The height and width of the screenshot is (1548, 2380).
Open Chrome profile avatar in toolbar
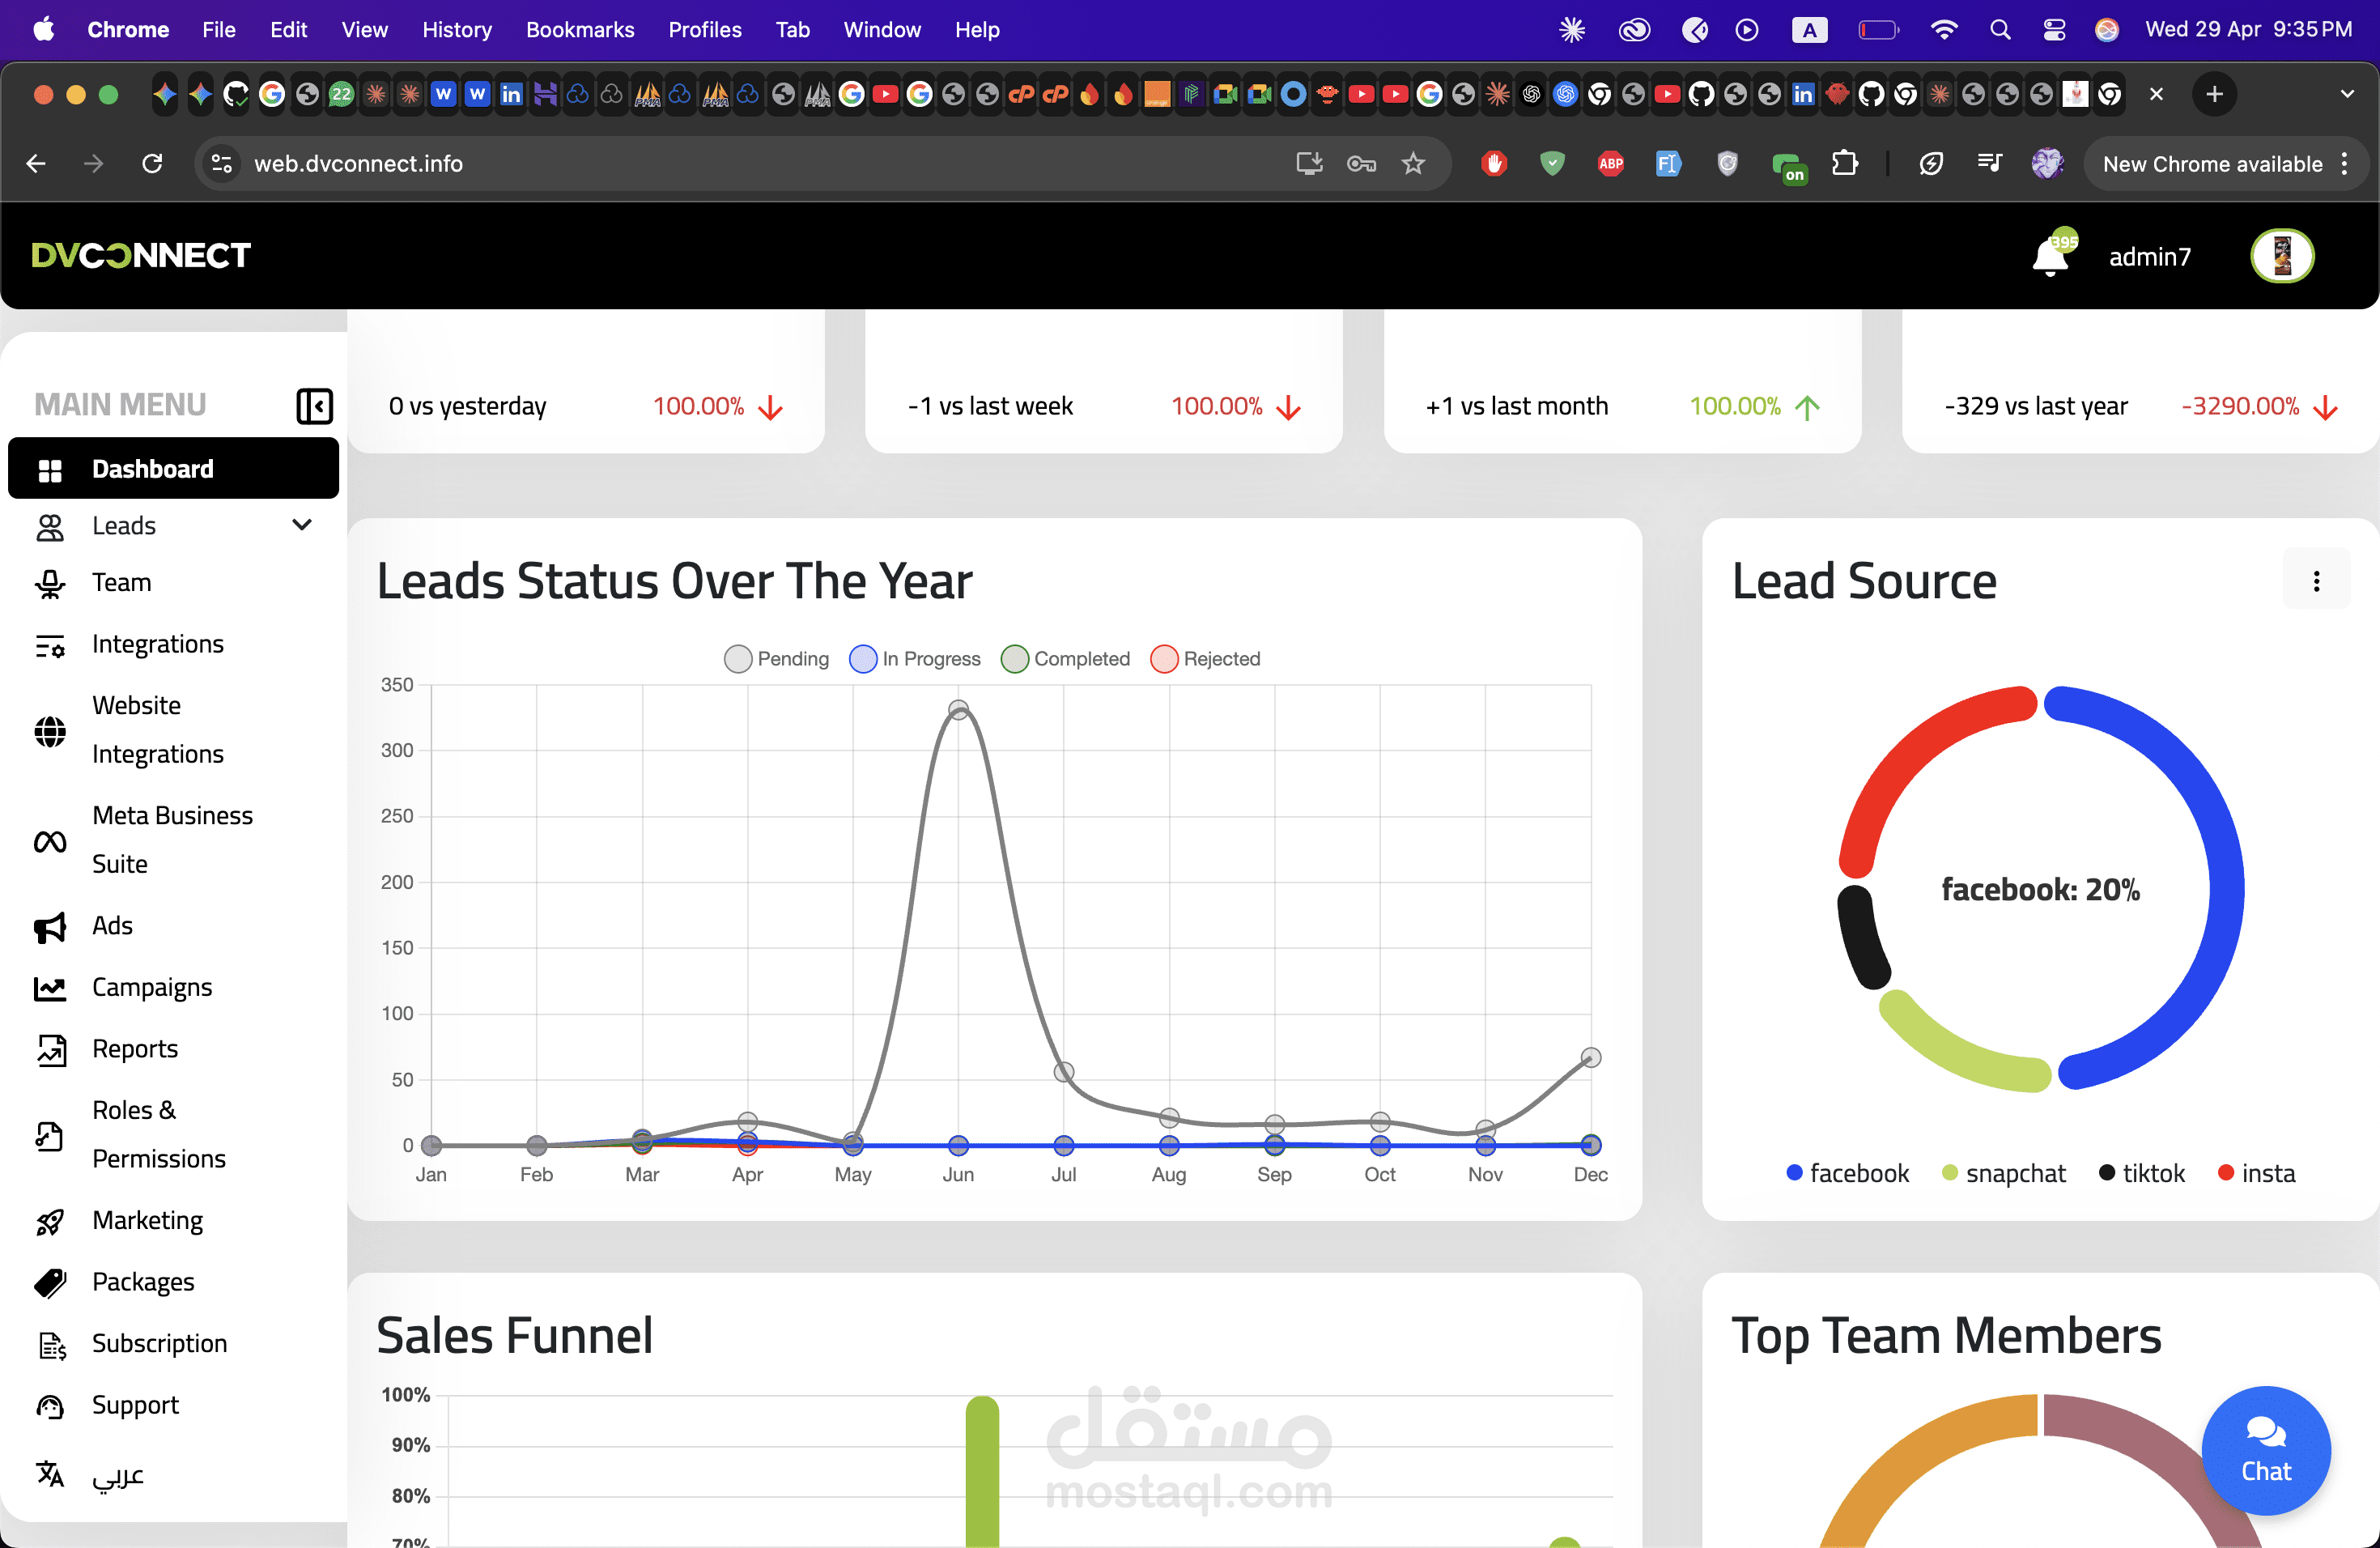(2047, 163)
